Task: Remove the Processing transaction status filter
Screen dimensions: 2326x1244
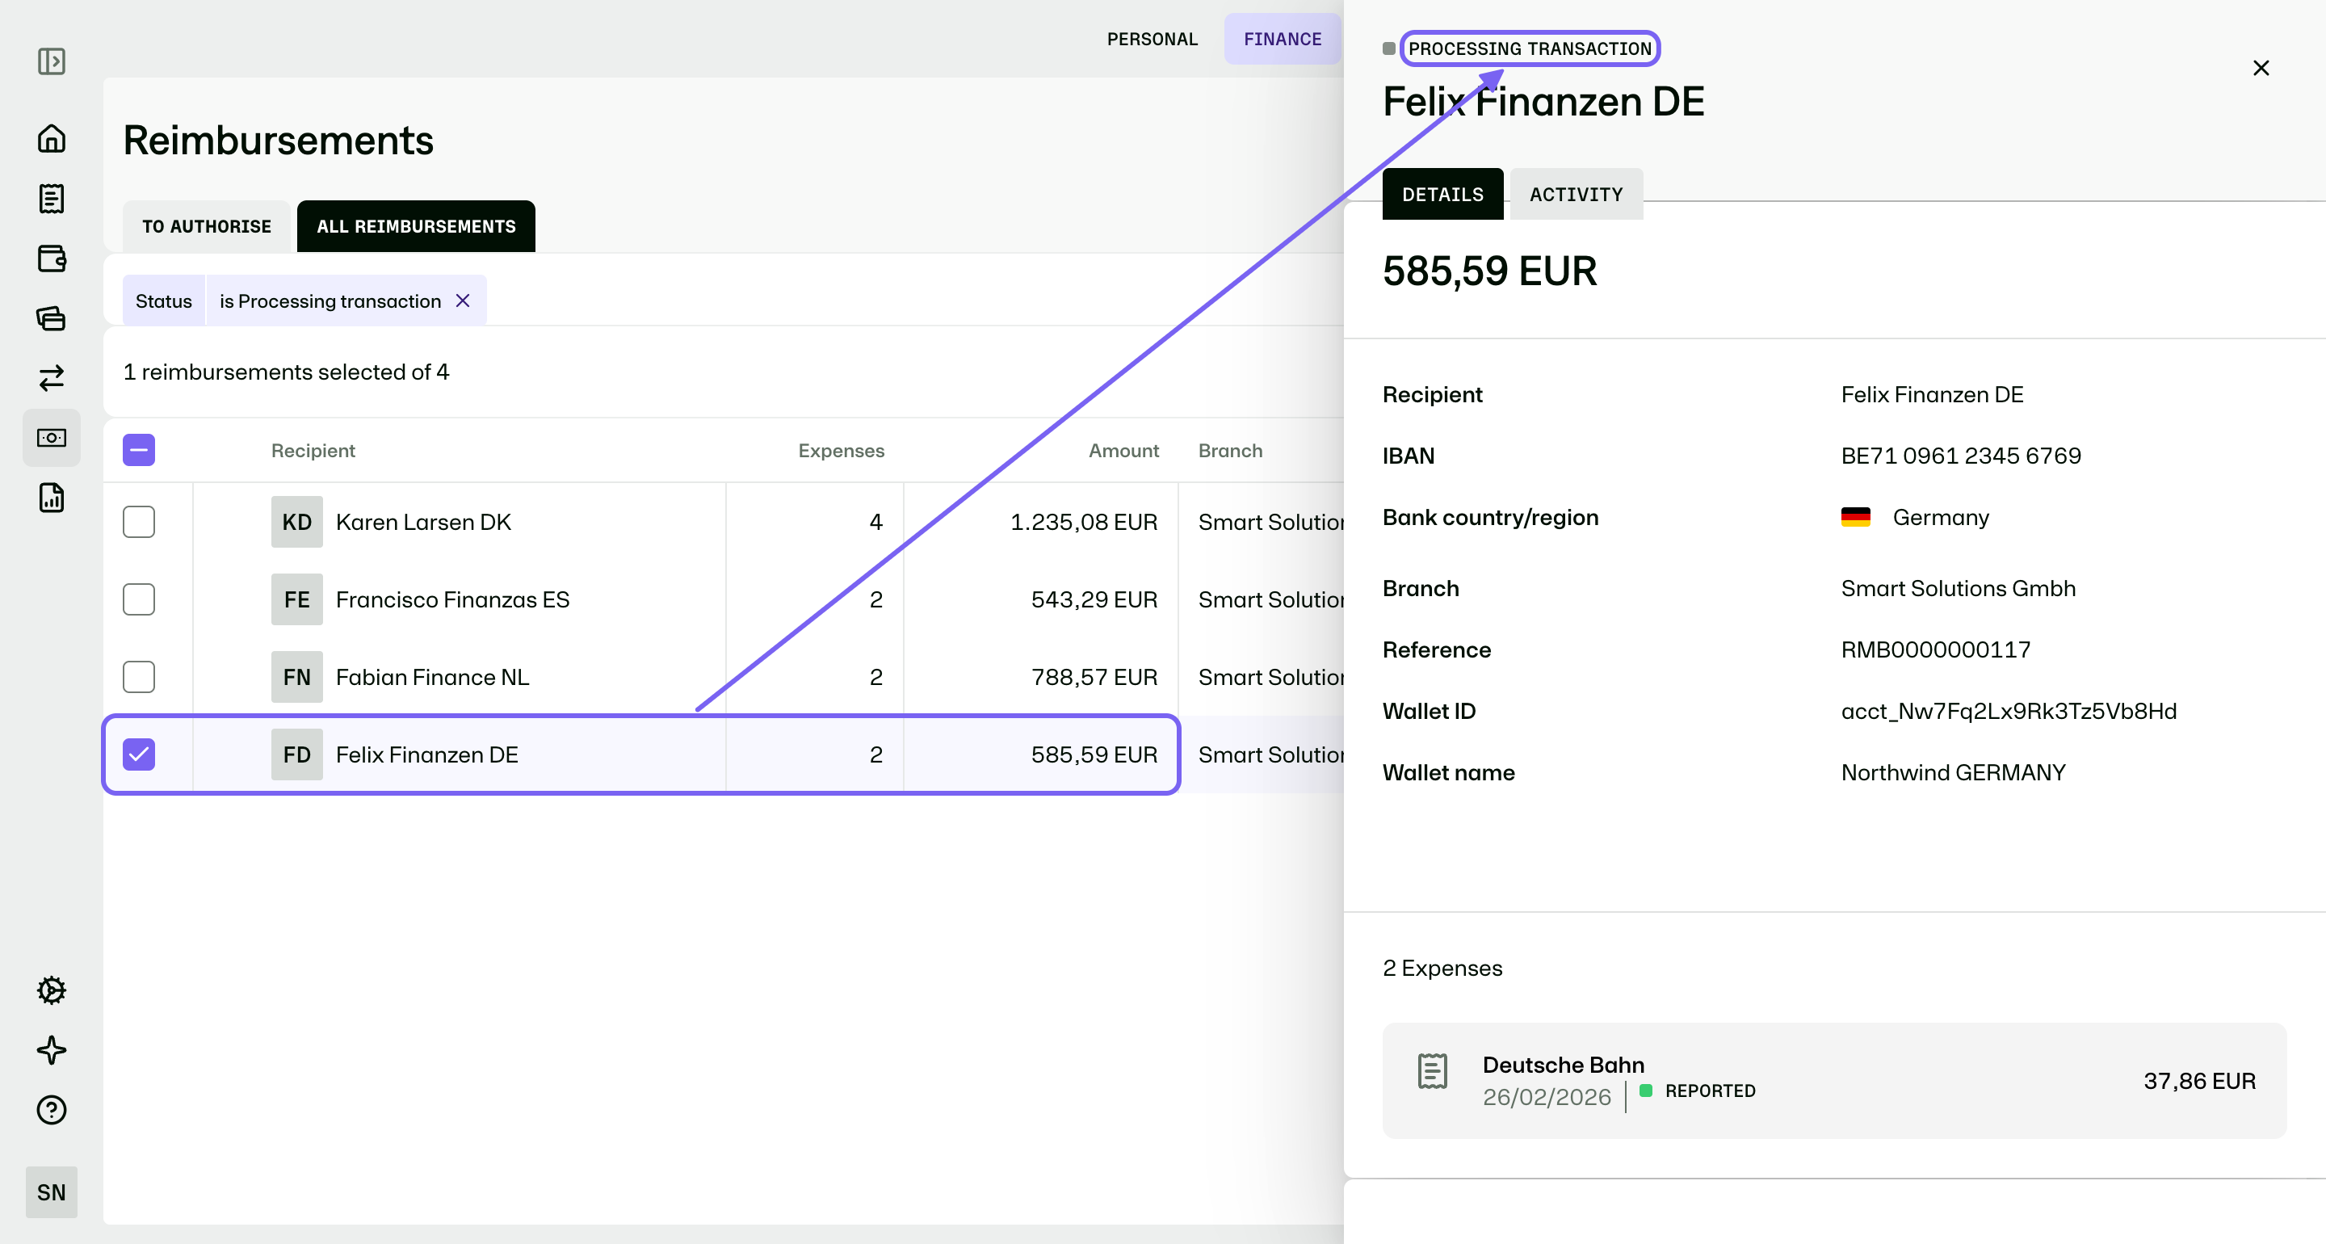Action: pyautogui.click(x=462, y=300)
